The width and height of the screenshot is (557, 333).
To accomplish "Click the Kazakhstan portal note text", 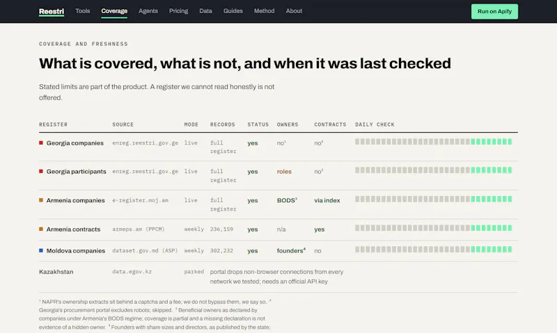I will (276, 277).
